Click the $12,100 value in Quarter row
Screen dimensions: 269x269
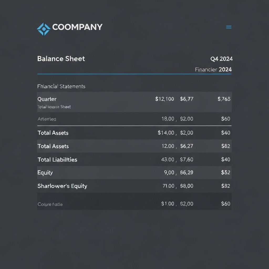(x=164, y=99)
